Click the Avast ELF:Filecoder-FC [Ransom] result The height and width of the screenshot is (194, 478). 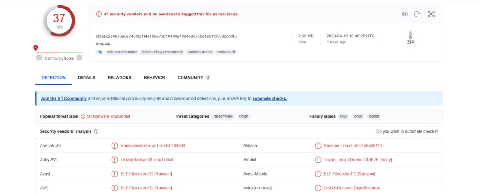pos(146,174)
